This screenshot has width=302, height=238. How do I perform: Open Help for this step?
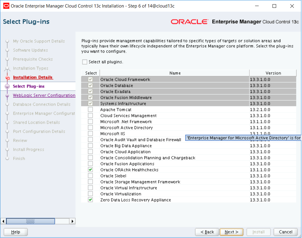tap(16, 232)
